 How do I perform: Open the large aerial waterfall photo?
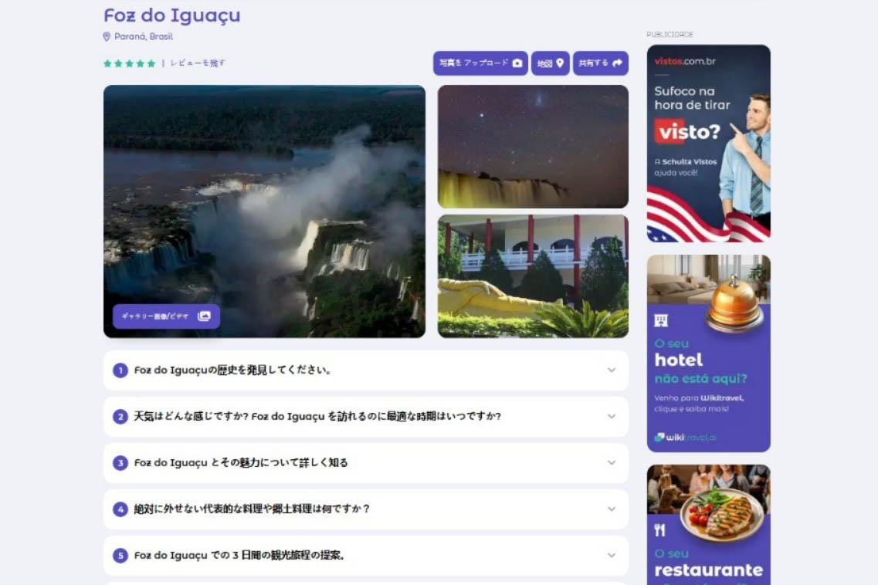[264, 211]
